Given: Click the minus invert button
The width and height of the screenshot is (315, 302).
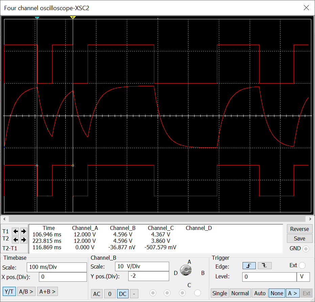Looking at the screenshot, I should coord(134,294).
